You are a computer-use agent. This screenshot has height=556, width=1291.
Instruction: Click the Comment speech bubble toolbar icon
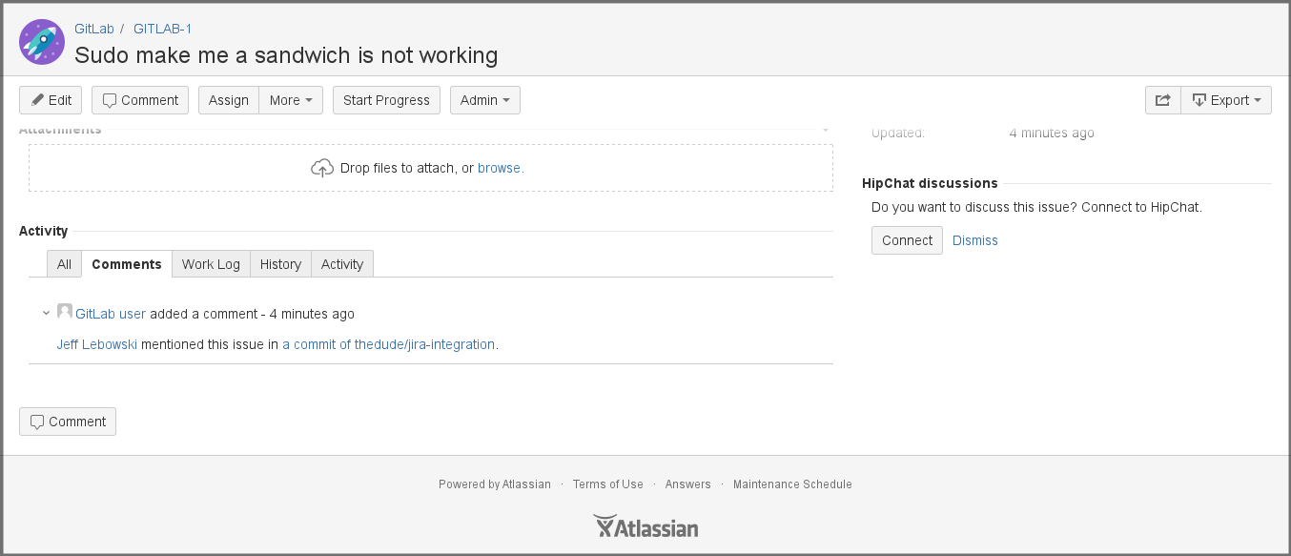[110, 99]
